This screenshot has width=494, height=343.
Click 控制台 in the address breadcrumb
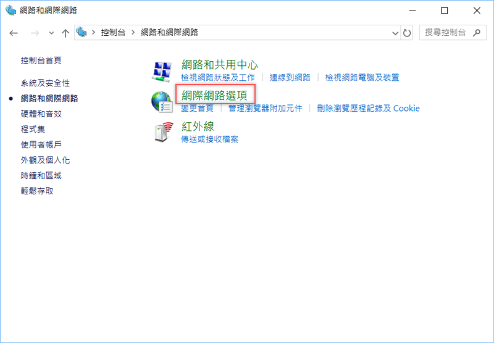tap(113, 33)
